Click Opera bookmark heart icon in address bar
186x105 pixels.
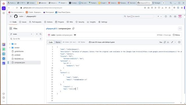159,8
